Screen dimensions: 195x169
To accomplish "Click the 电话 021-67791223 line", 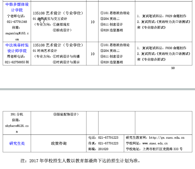I will (x=103, y=138).
